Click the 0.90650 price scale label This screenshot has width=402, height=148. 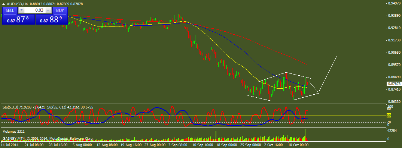(395, 52)
